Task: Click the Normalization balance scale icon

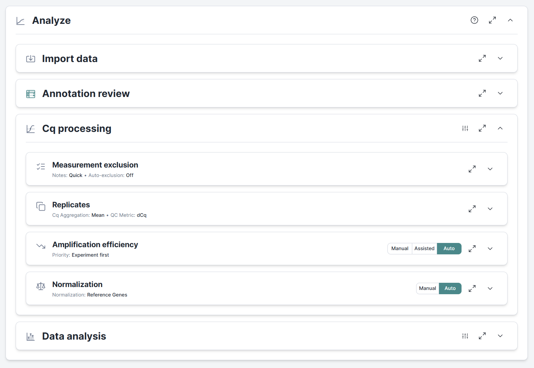Action: pyautogui.click(x=41, y=286)
